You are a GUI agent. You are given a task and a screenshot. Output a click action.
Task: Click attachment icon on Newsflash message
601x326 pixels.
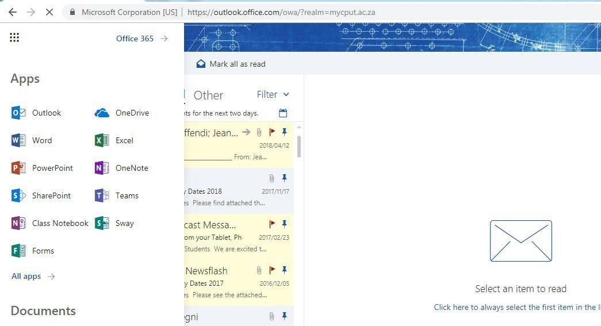[259, 270]
